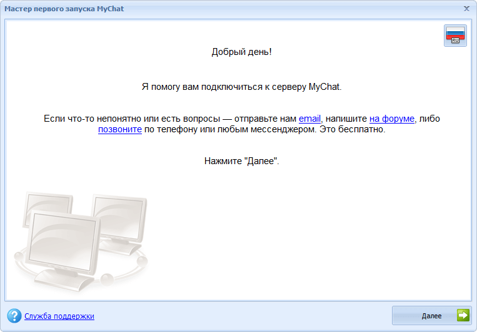The image size is (477, 332).
Task: Click the title "Мастер первого запуска MyChat"
Action: coord(64,9)
